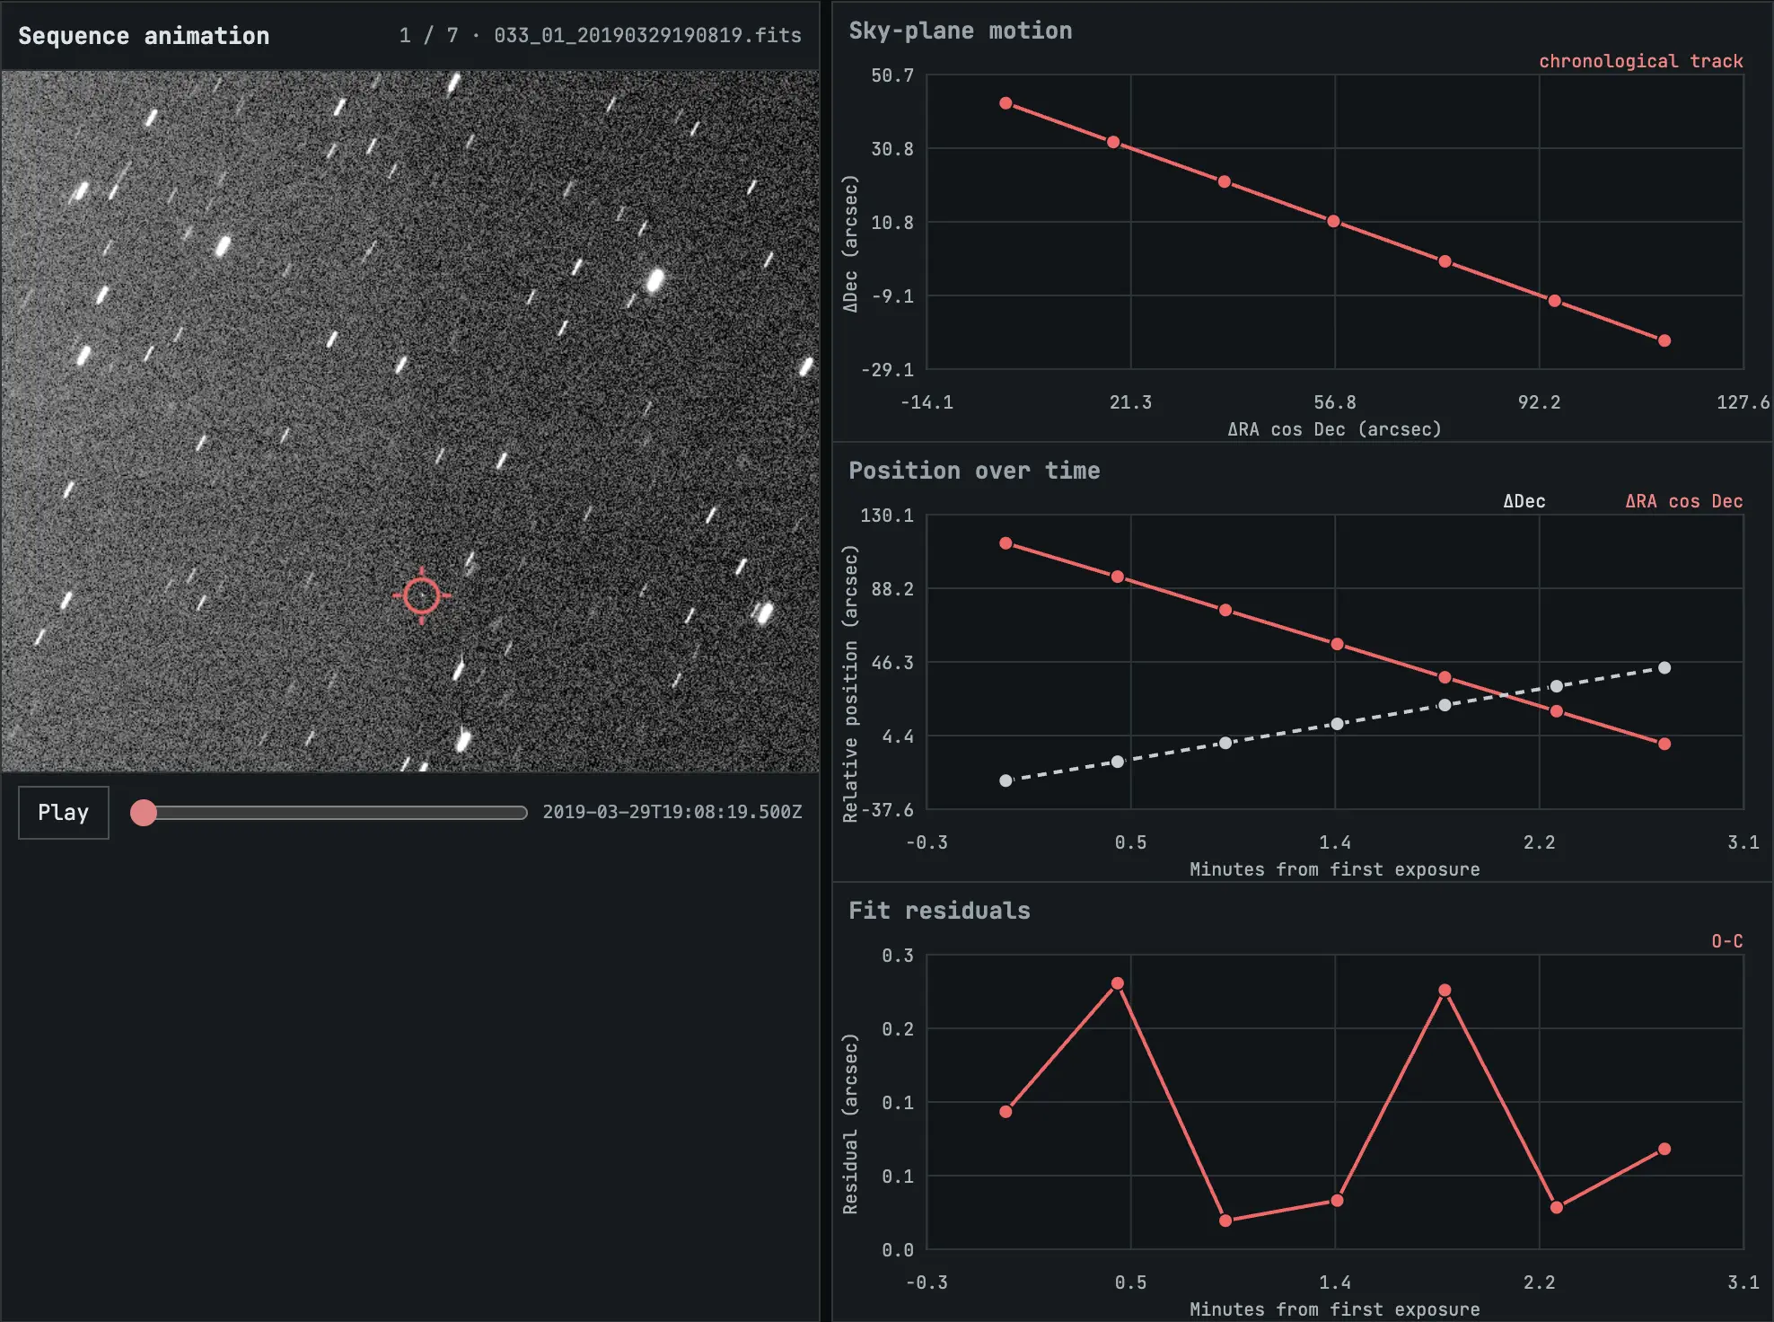Click the ΔDec (arcsec) axis title
This screenshot has width=1774, height=1322.
(850, 243)
